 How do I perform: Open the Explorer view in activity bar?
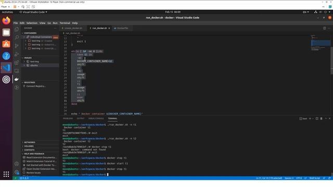click(17, 29)
